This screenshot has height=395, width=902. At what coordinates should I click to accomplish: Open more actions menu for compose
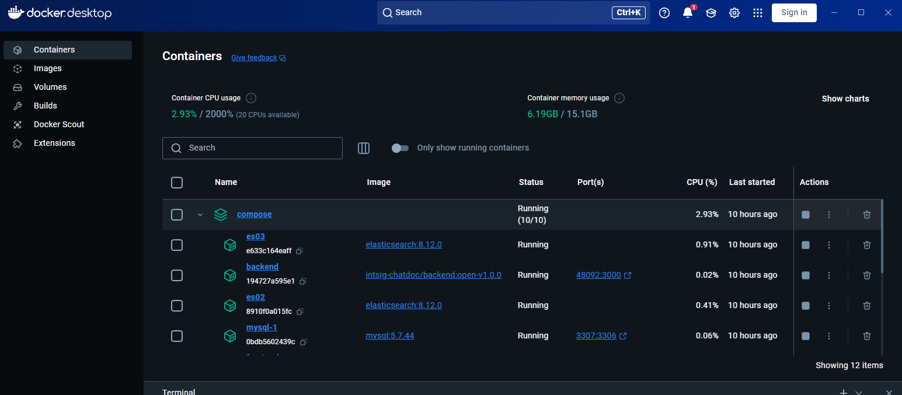(828, 215)
